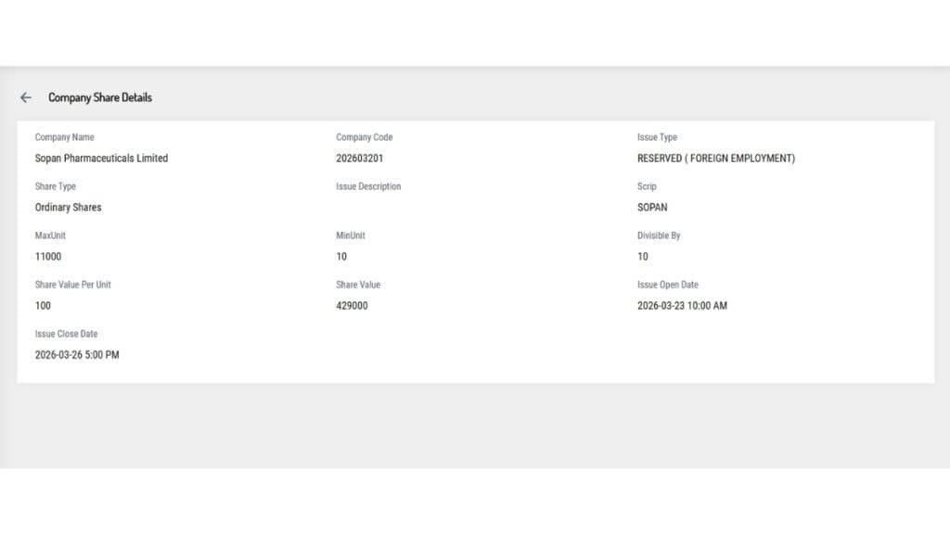This screenshot has height=534, width=950.
Task: Click the value 10 under Divisible By
Action: coord(643,257)
